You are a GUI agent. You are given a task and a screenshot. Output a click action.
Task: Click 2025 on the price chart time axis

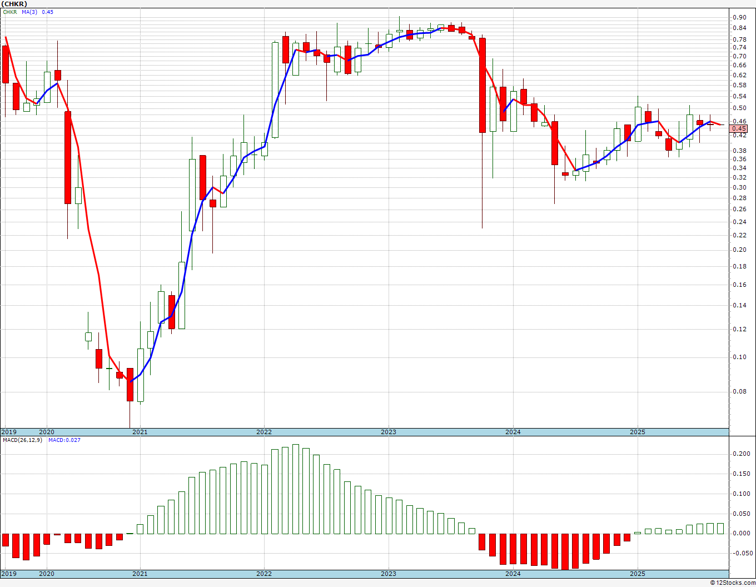coord(637,432)
